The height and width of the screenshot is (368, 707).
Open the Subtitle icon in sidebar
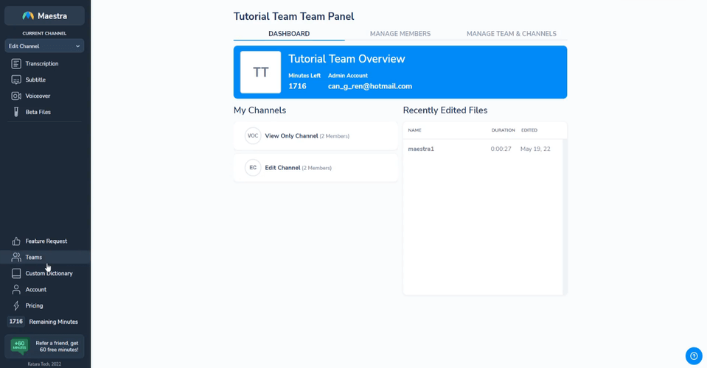16,80
